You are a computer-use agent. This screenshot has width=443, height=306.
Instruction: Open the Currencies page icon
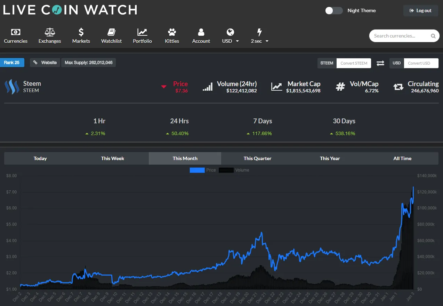15,32
